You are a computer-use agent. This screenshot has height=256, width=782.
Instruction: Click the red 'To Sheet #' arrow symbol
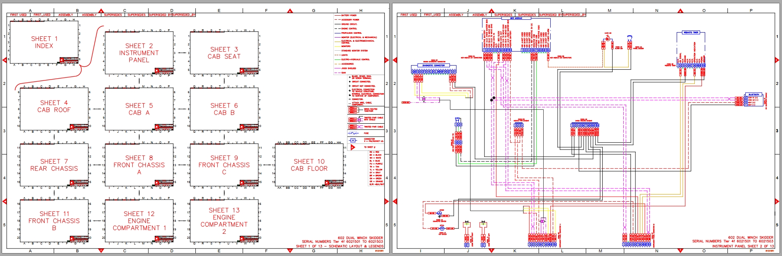tap(353, 147)
